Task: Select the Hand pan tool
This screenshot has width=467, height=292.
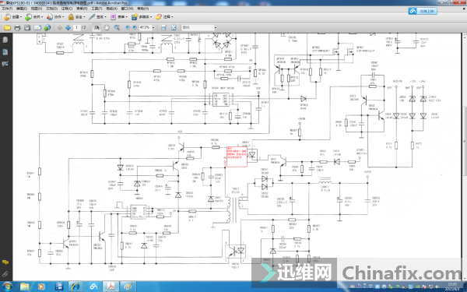Action: tap(107, 27)
